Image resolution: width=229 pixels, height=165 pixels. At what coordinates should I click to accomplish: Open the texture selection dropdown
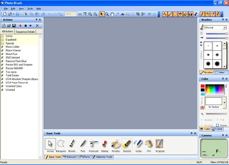click(x=224, y=103)
